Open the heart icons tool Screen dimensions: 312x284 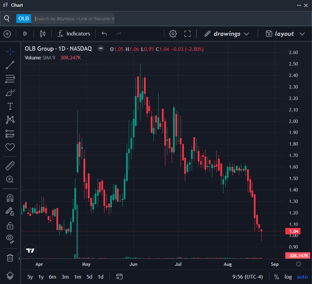coord(10,147)
